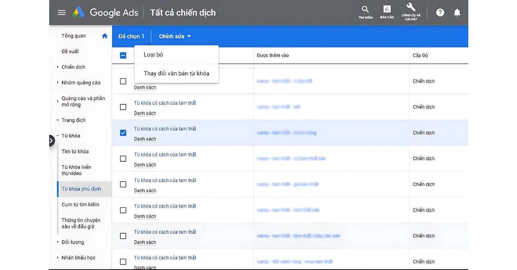Click Chiến dịch cell in the checked row
The height and width of the screenshot is (270, 517).
point(424,133)
